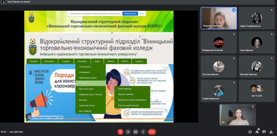Open the chat panel icon
This screenshot has width=277, height=136.
264,132
